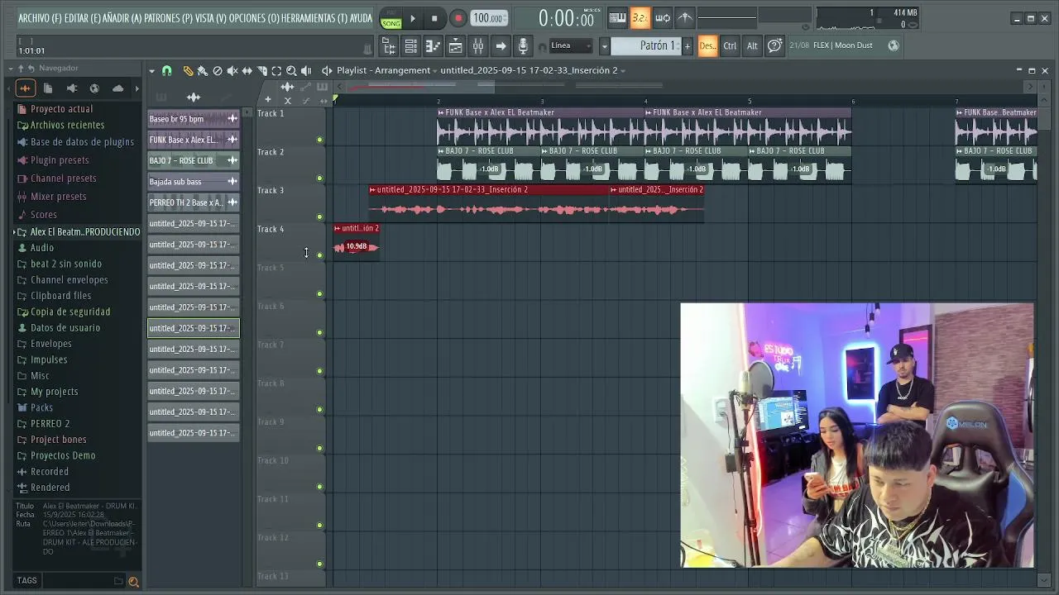Image resolution: width=1059 pixels, height=595 pixels.
Task: Expand the Proyecto actual folder
Action: tap(55, 109)
